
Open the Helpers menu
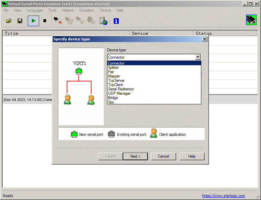(x=68, y=10)
